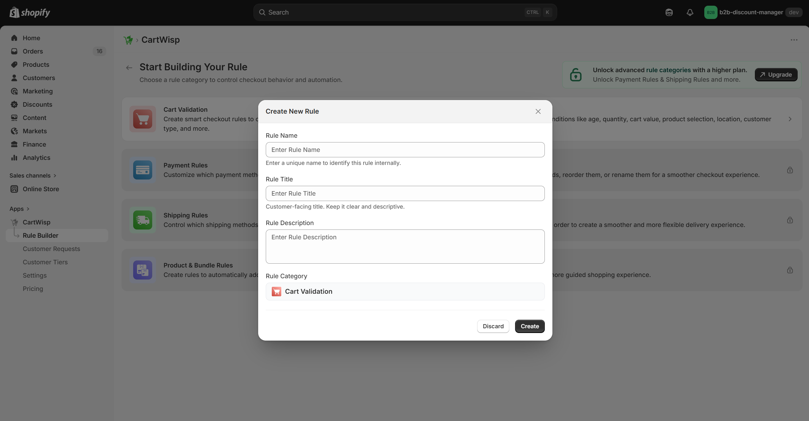Click the Products tag icon in sidebar
Screen dimensions: 809x421
point(14,65)
